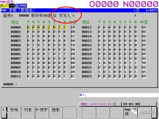Click the D0012 address label
This screenshot has width=159, height=119.
(x=87, y=28)
